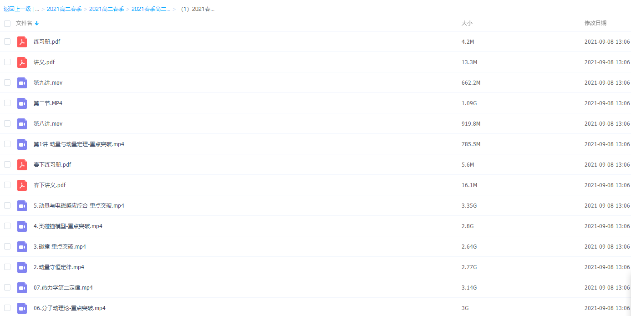Expand the collapsed breadcrumb ellipsis
The width and height of the screenshot is (631, 316).
click(37, 9)
